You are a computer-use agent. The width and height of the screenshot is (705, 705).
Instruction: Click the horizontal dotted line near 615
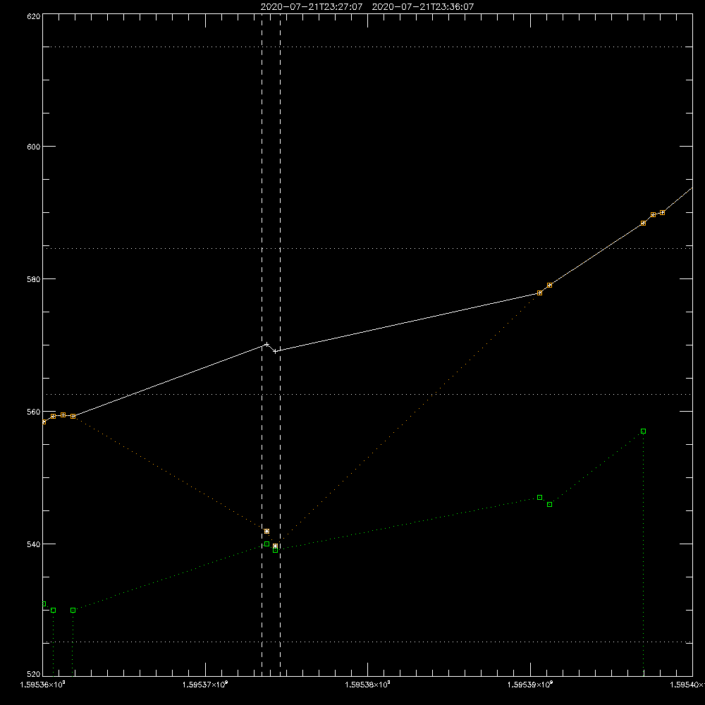pos(367,47)
